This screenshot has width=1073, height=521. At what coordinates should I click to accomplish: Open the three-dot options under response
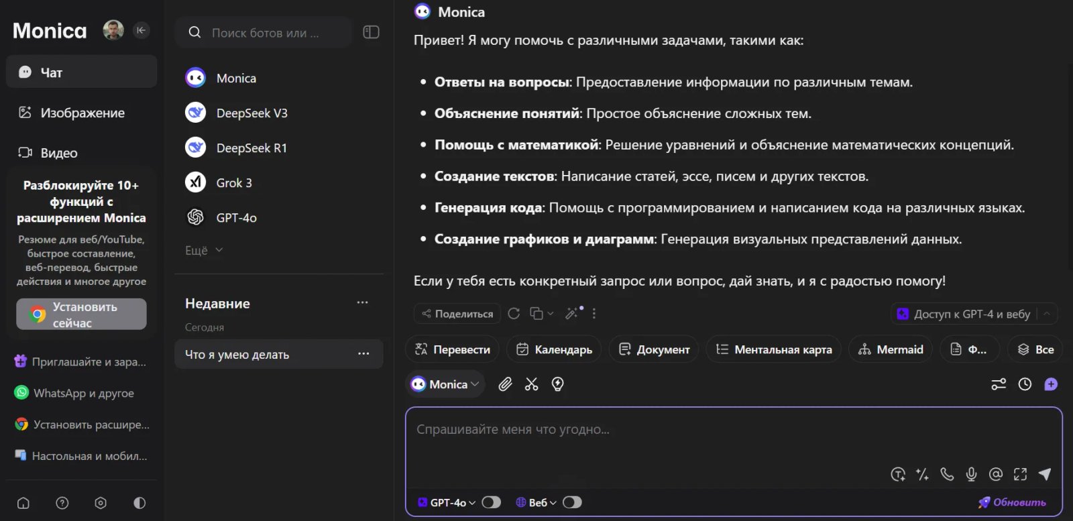coord(594,313)
